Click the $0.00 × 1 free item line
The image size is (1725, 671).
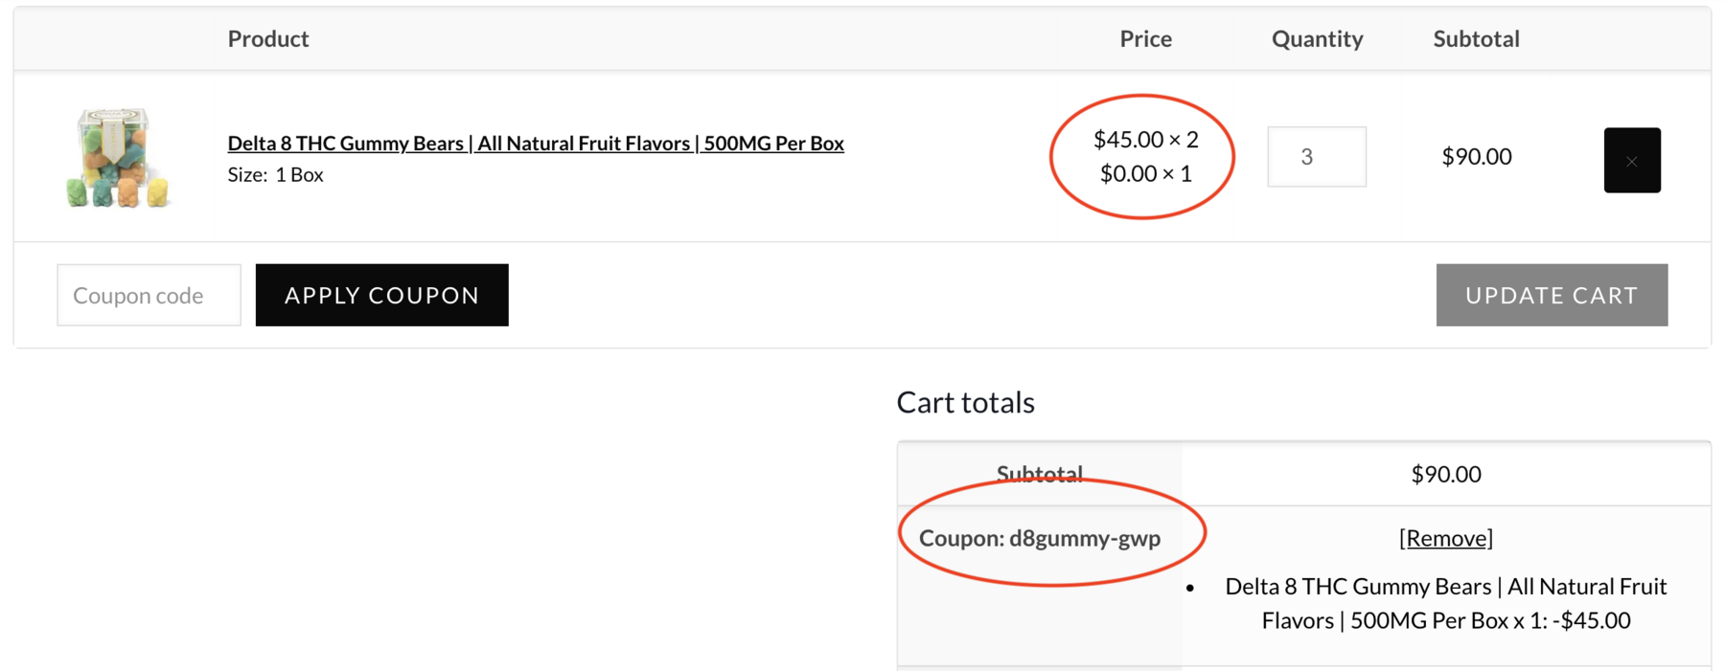1145,173
